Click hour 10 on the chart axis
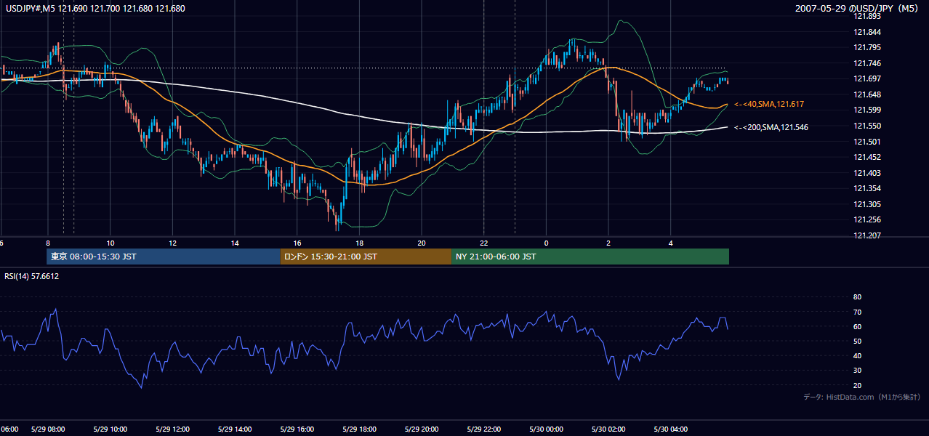The image size is (929, 436). pyautogui.click(x=110, y=242)
